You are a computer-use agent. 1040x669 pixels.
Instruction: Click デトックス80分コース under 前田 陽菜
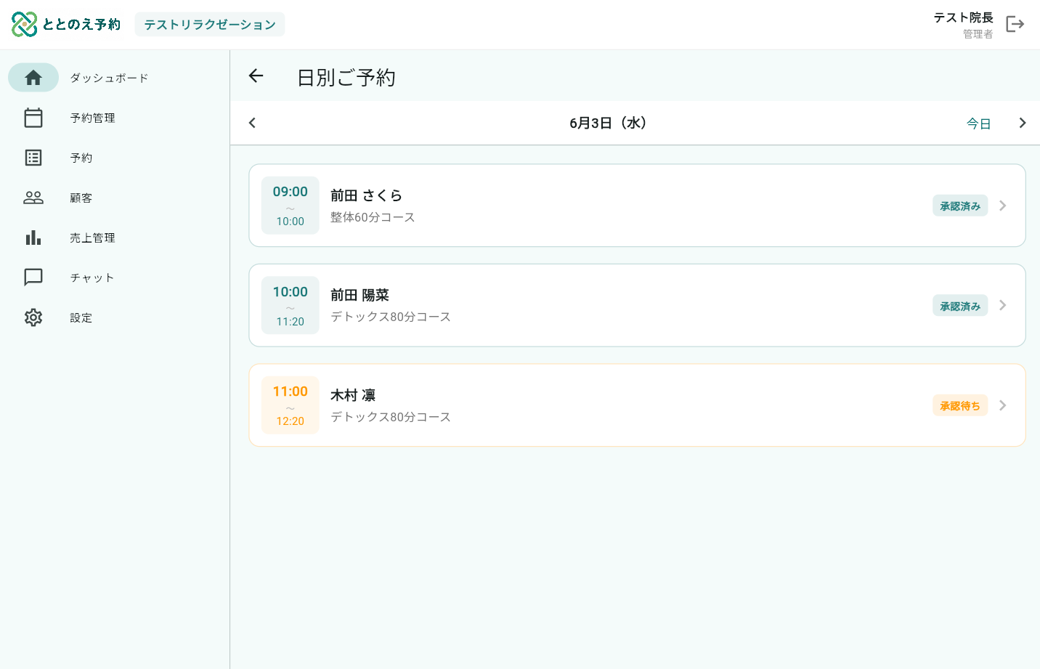click(x=391, y=317)
